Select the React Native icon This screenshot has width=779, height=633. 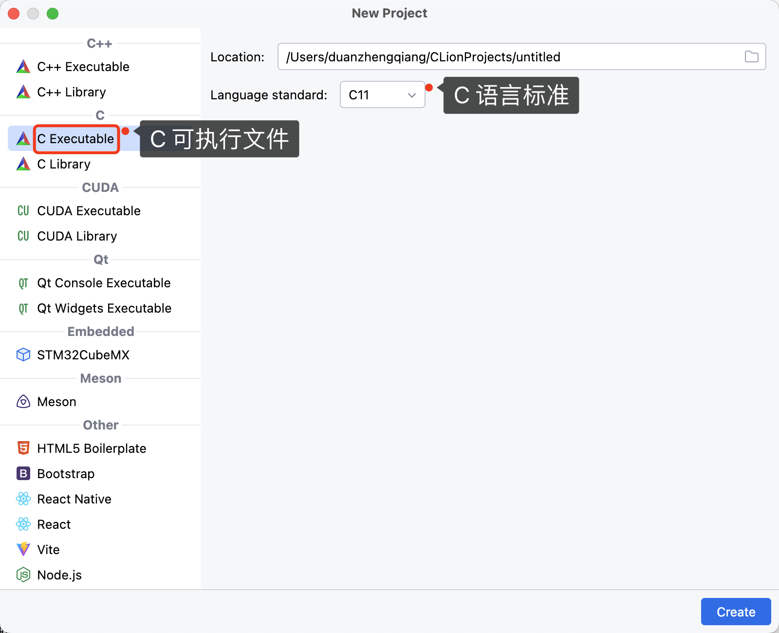pos(22,499)
